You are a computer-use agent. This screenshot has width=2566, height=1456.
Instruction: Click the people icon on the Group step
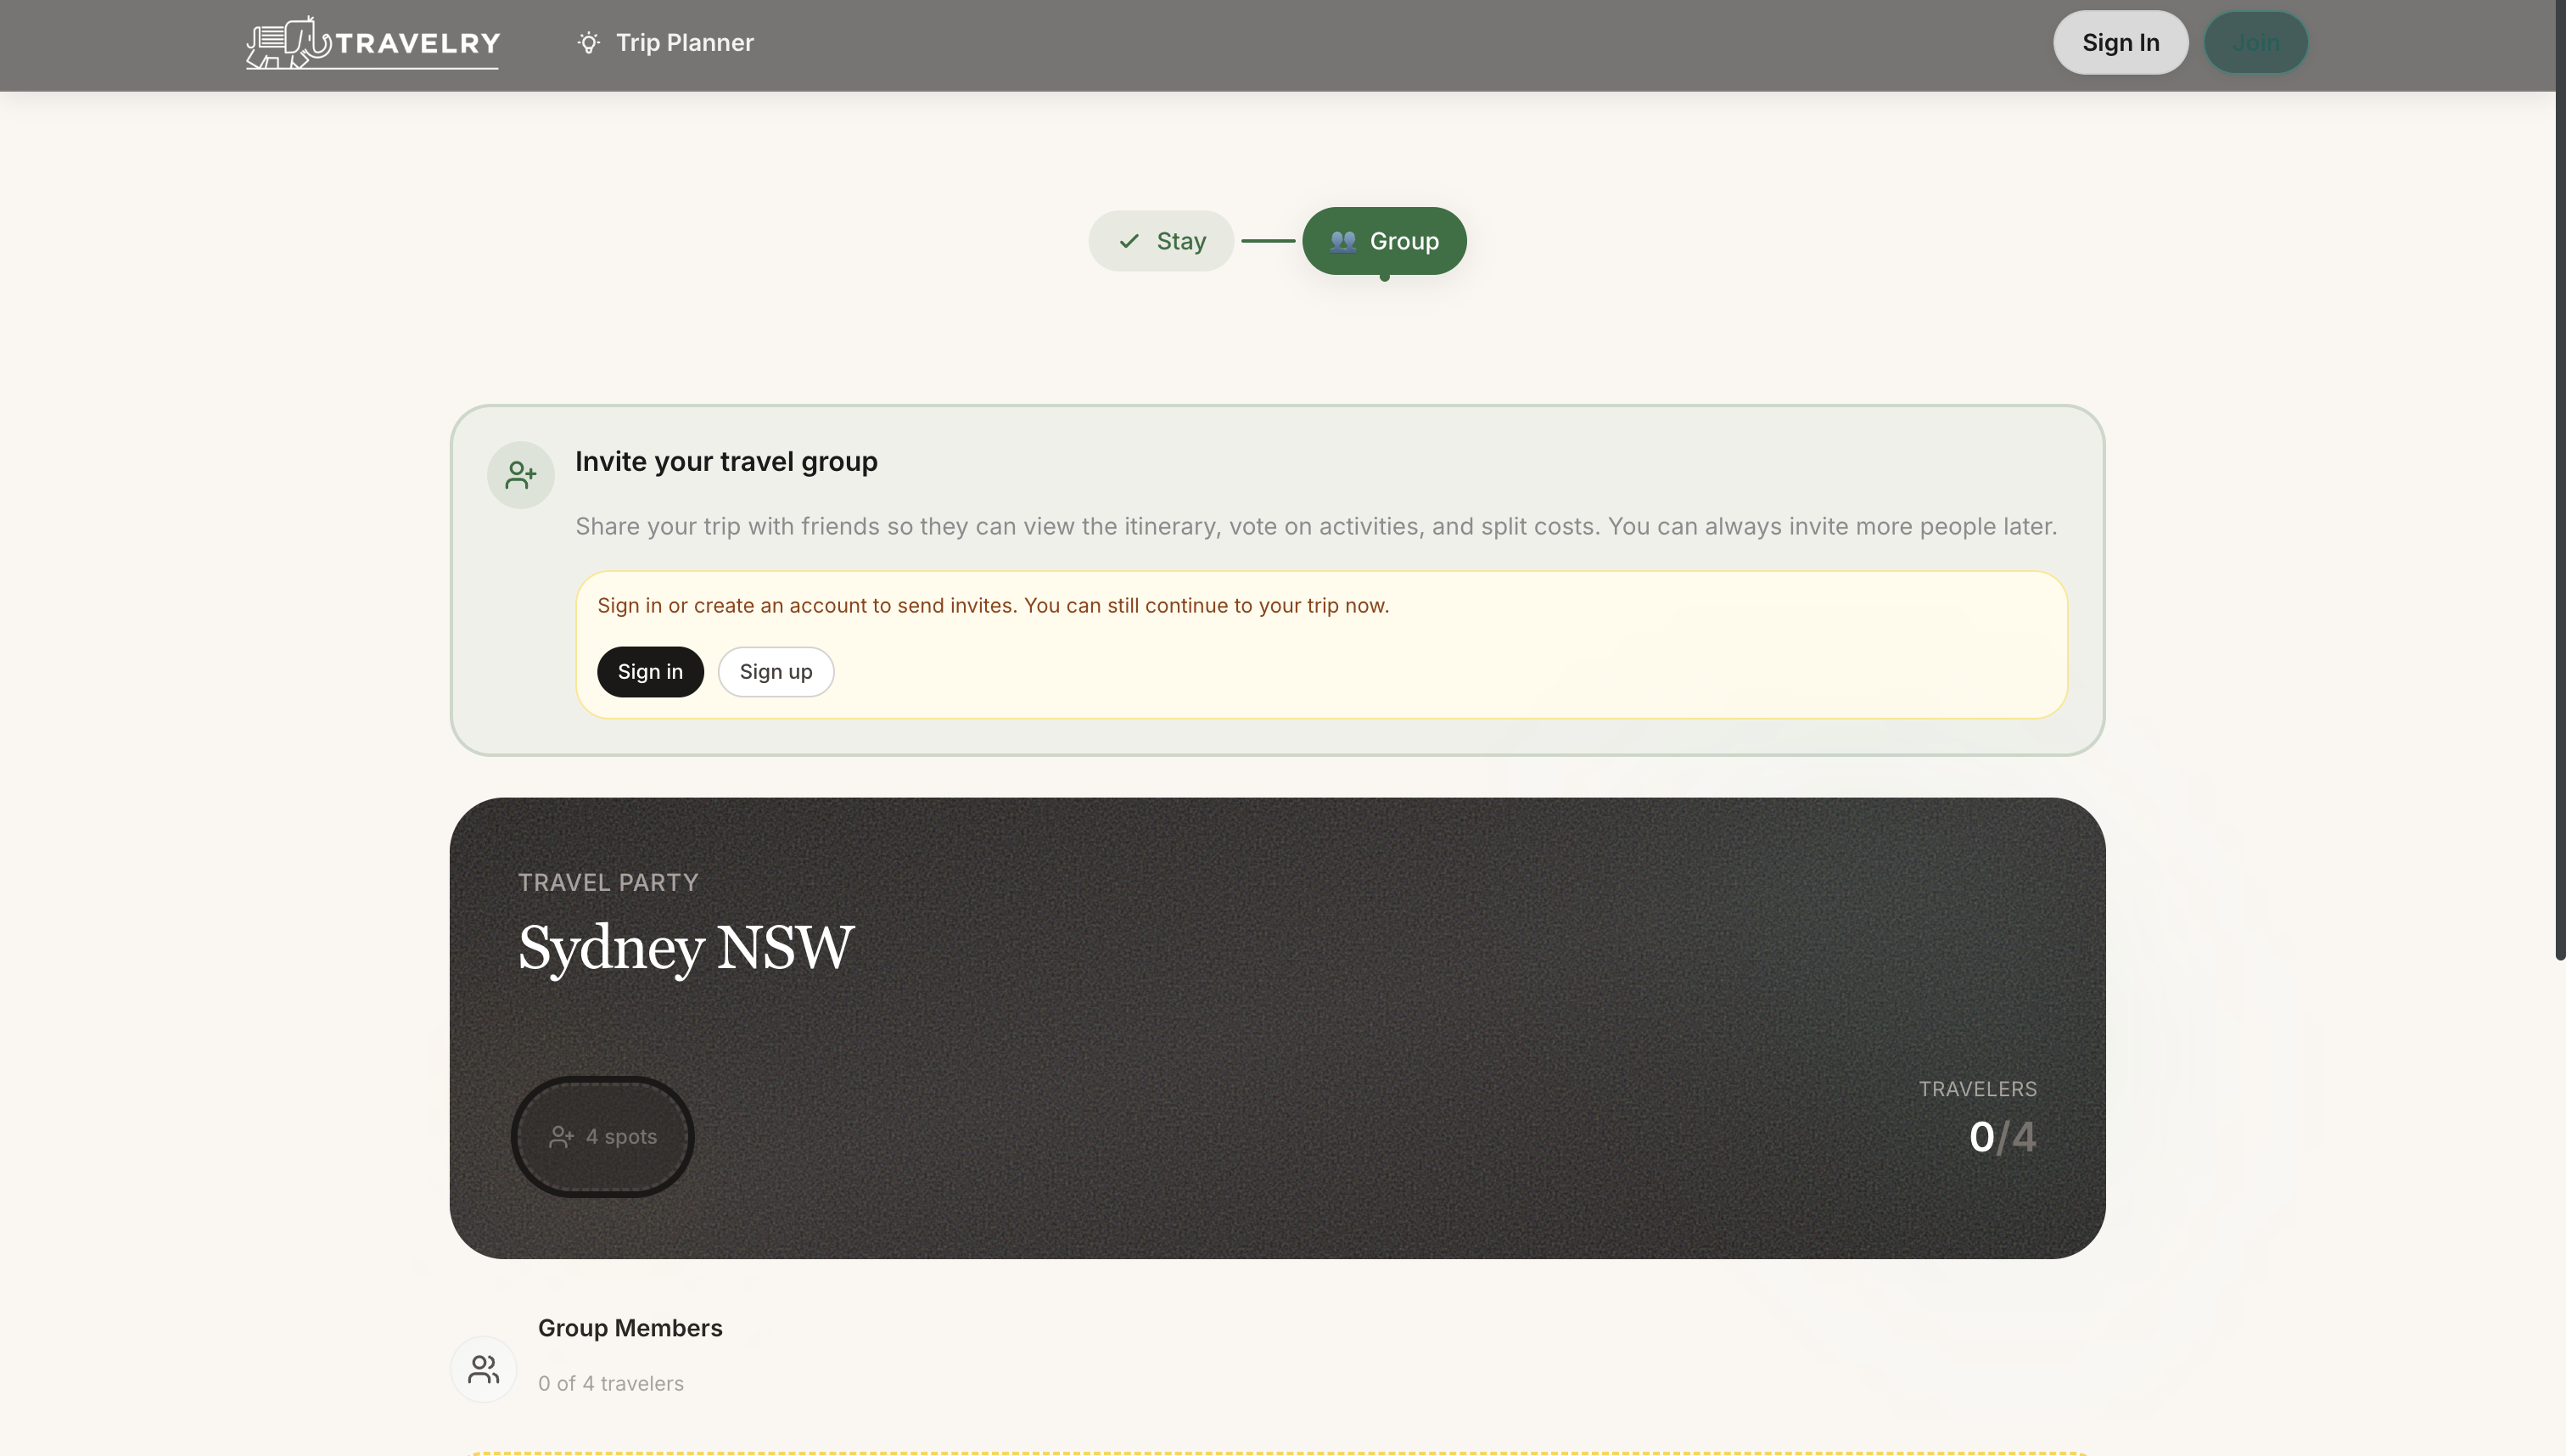[1342, 241]
